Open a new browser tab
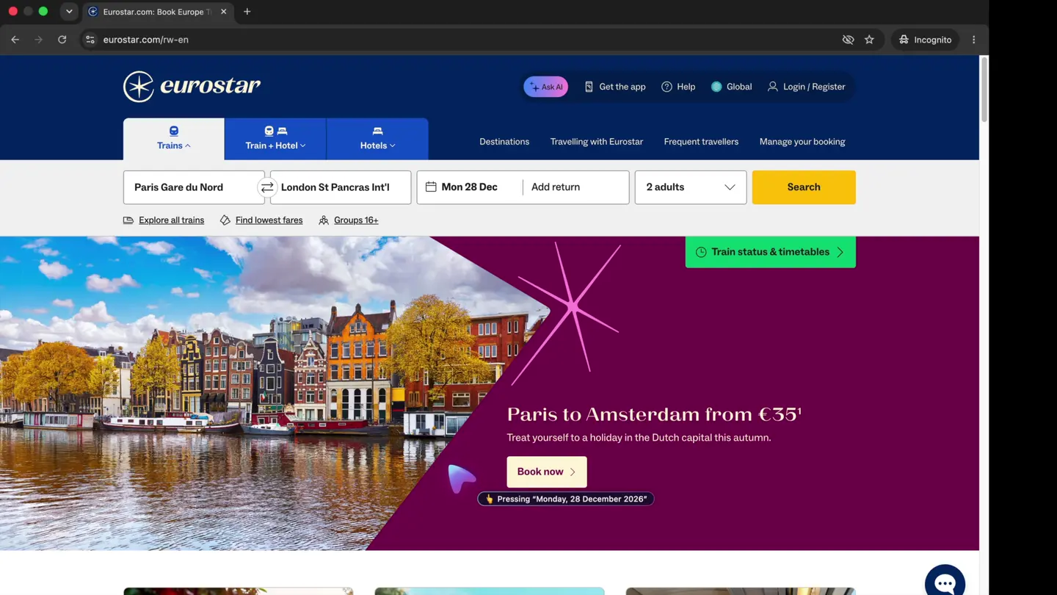The image size is (1057, 595). (x=247, y=12)
